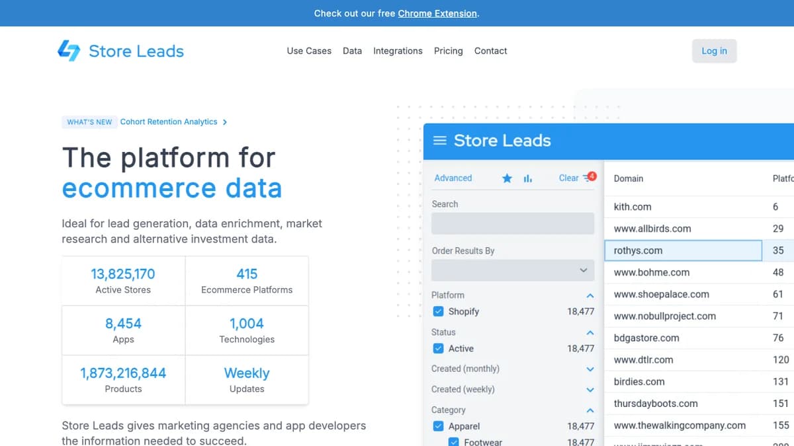Click the 415 Ecommerce Platforms stat
This screenshot has height=446, width=794.
pos(247,281)
